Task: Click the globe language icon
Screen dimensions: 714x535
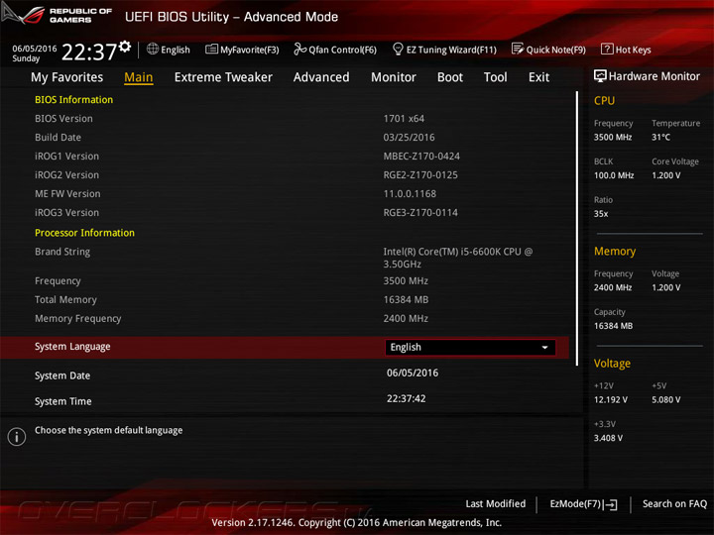Action: coord(153,50)
